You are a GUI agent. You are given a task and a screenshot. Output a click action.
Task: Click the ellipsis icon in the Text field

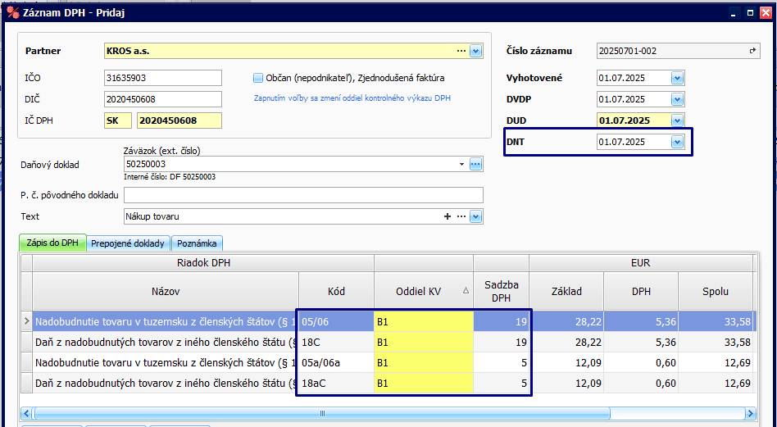click(x=461, y=216)
